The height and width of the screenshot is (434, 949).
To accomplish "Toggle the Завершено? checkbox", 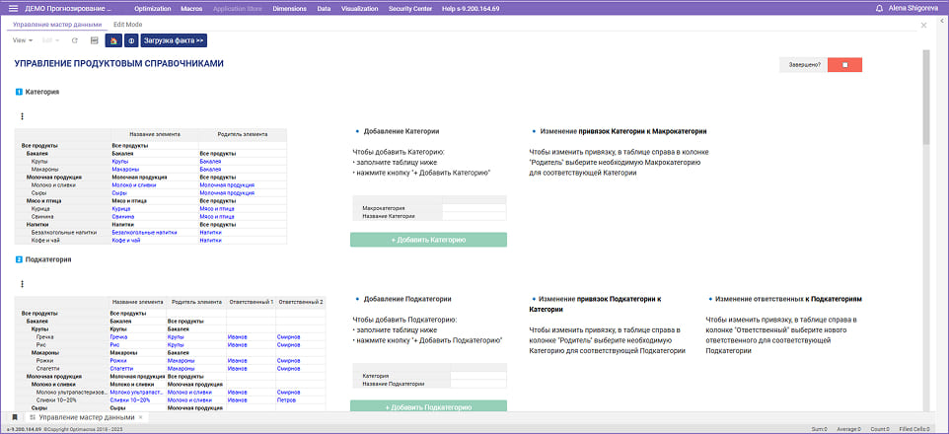I will pos(844,65).
